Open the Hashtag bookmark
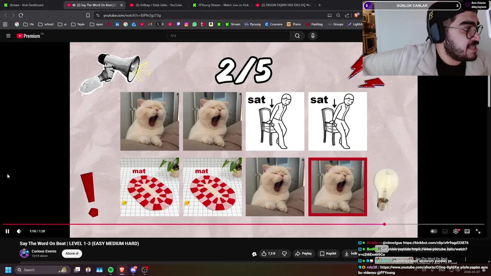This screenshot has width=491, height=276. pyautogui.click(x=314, y=24)
